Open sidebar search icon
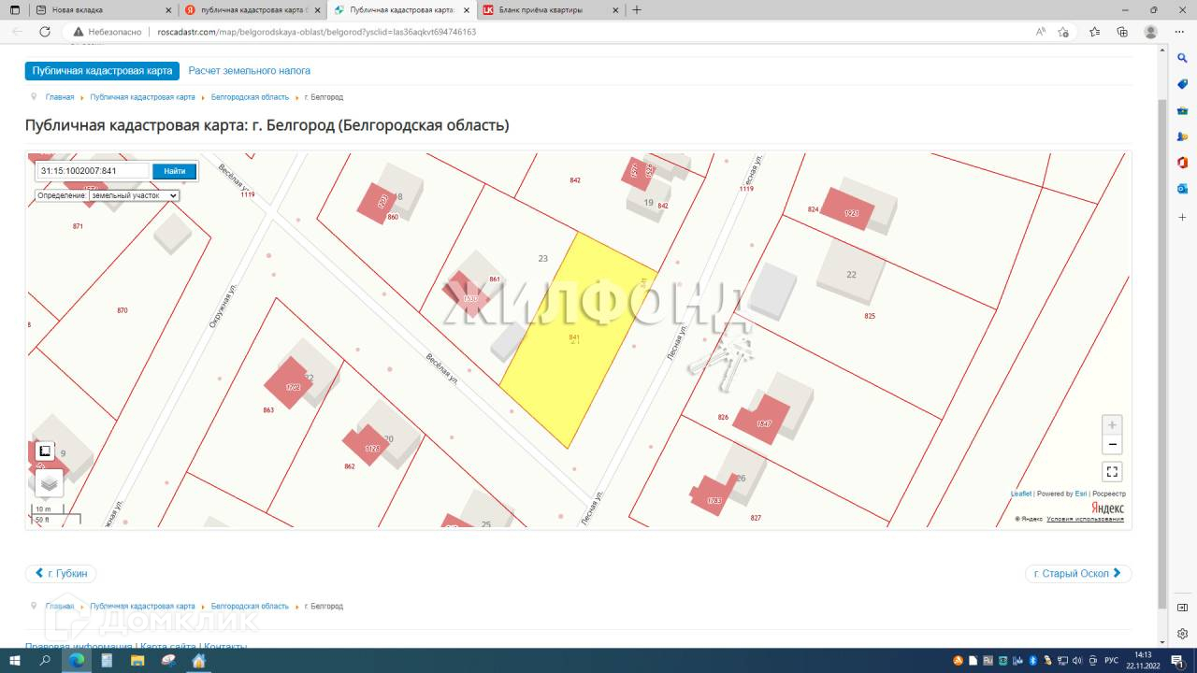The image size is (1197, 673). click(x=1182, y=58)
